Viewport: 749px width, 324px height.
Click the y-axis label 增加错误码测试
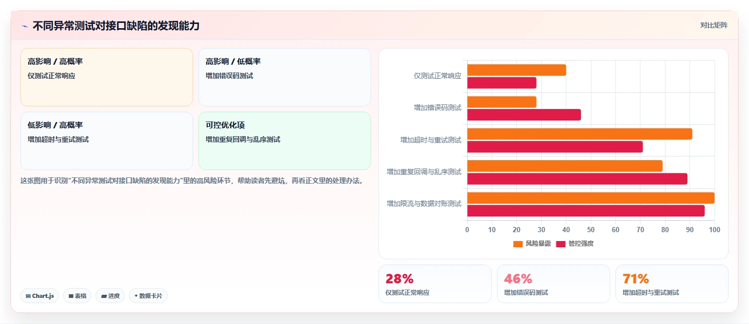point(437,107)
